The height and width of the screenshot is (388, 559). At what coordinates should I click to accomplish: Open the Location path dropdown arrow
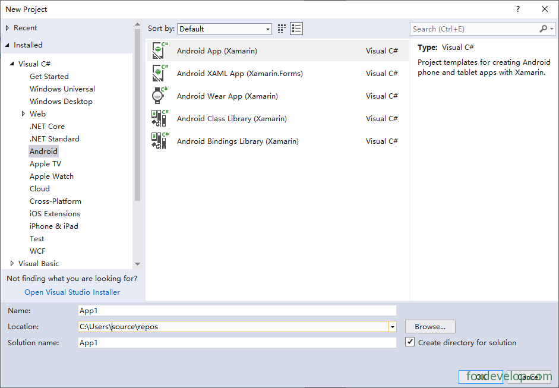click(x=393, y=327)
